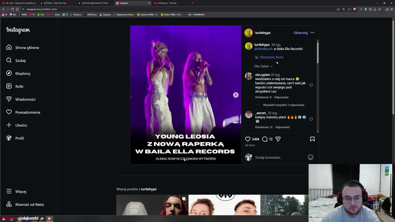Click the Instagram logo

(18, 30)
